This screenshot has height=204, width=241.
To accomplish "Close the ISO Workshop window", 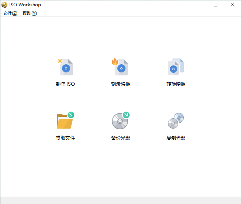I will coord(232,5).
